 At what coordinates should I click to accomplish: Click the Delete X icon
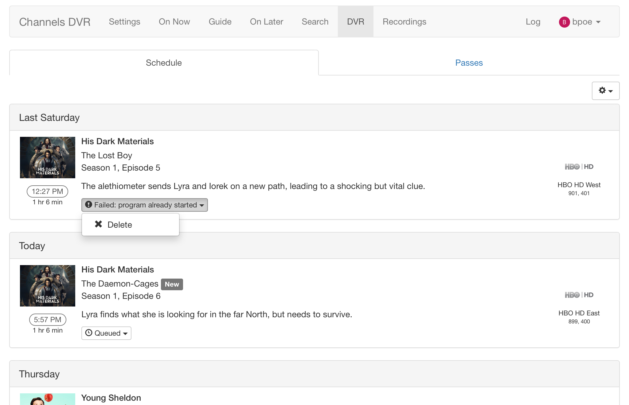(98, 224)
